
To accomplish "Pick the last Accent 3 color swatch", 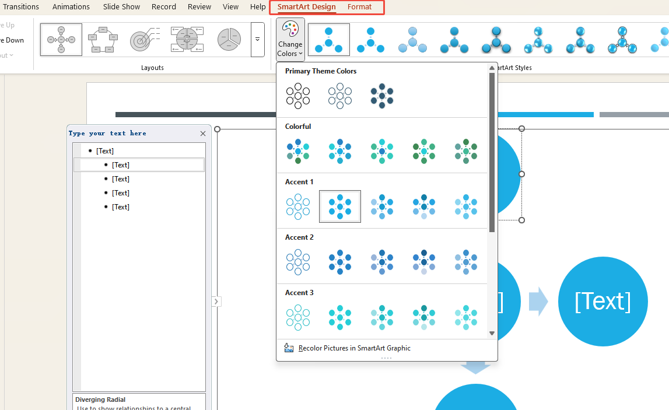I will pyautogui.click(x=466, y=317).
